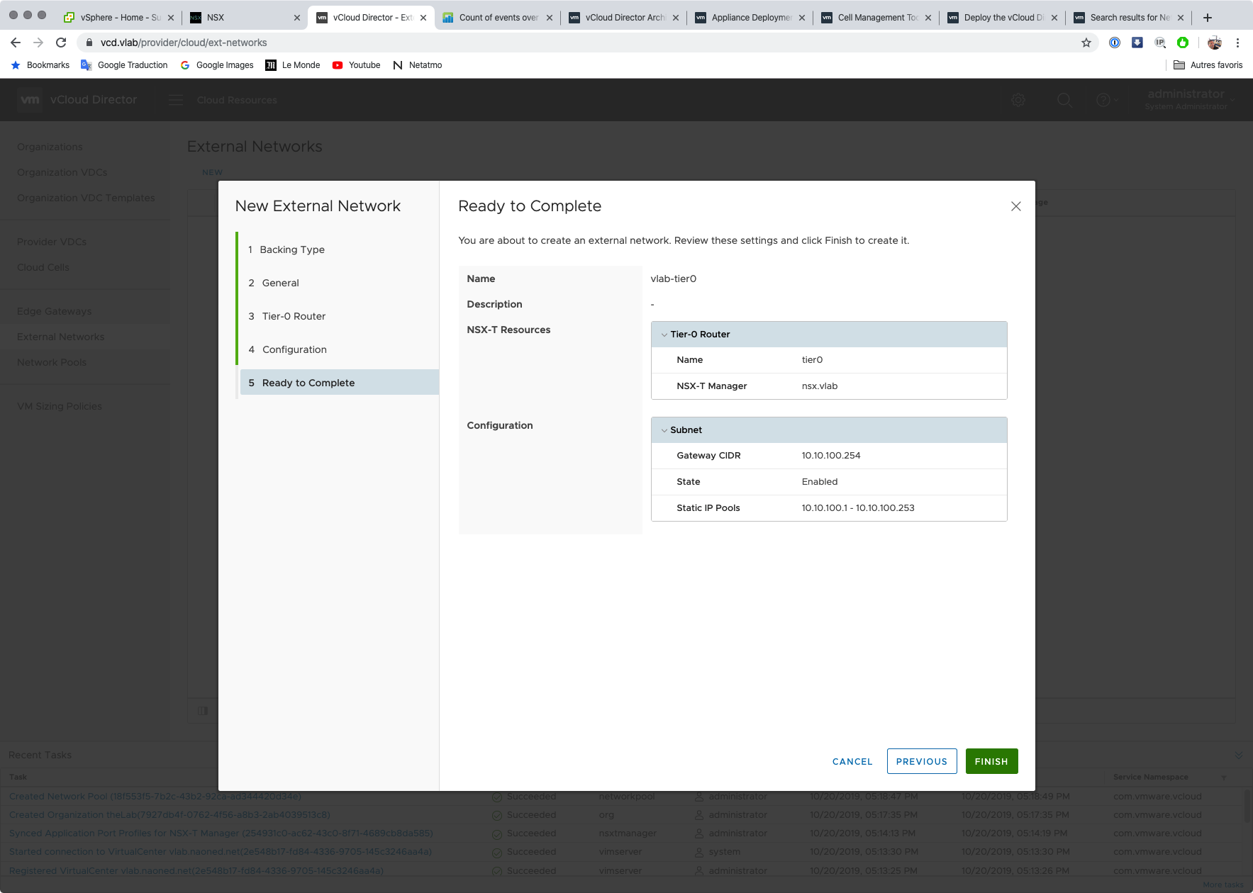
Task: Select step 5 Ready to Complete
Action: point(340,383)
